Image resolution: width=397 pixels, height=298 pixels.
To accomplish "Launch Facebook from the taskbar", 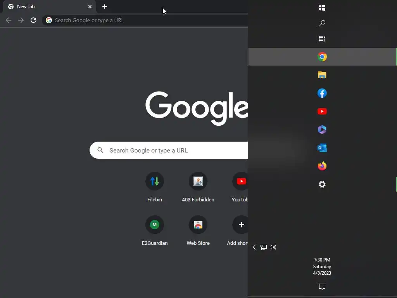I will 322,93.
